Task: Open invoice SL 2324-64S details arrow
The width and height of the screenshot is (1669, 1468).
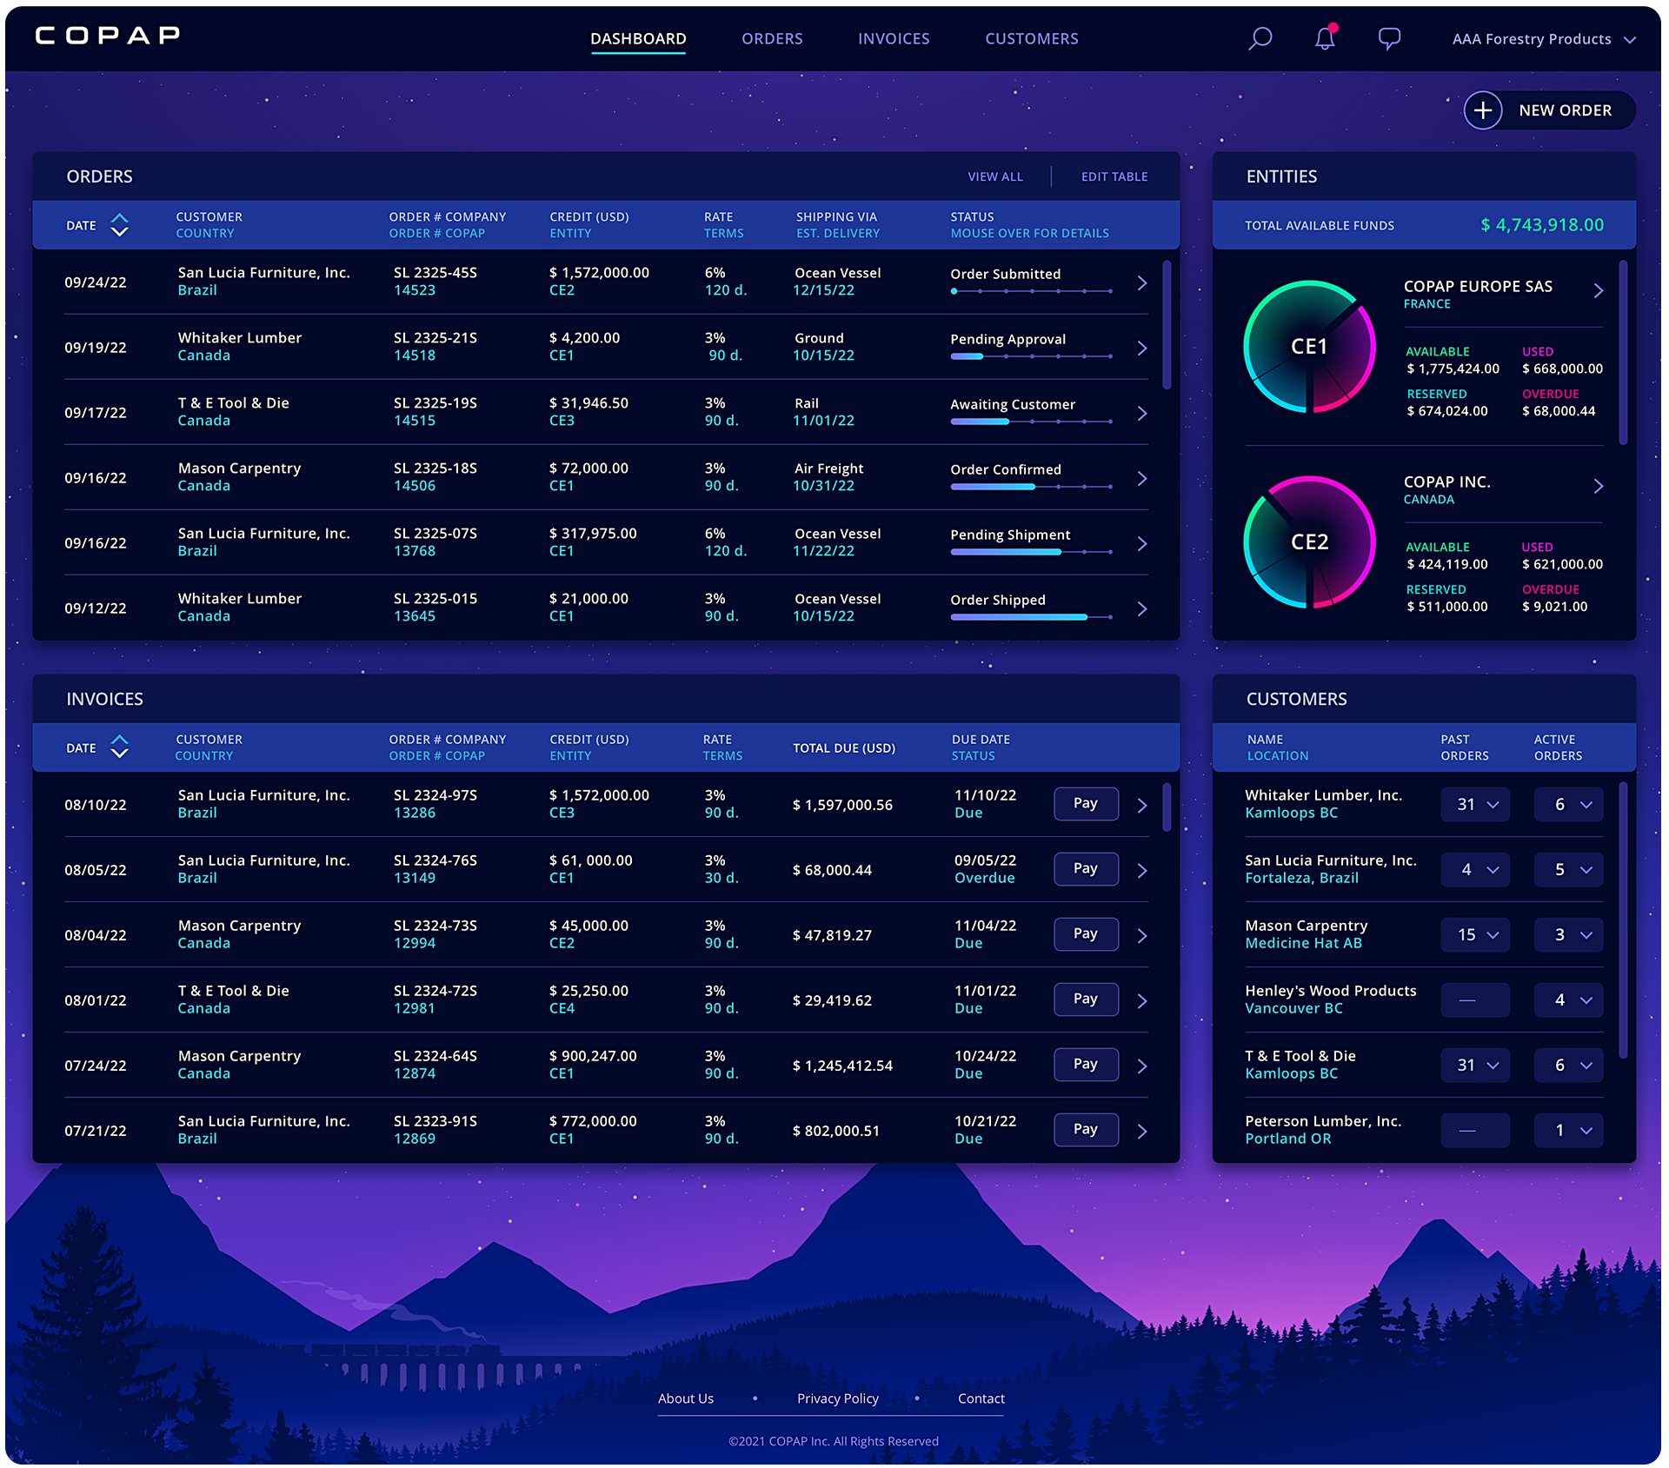Action: click(x=1142, y=1066)
